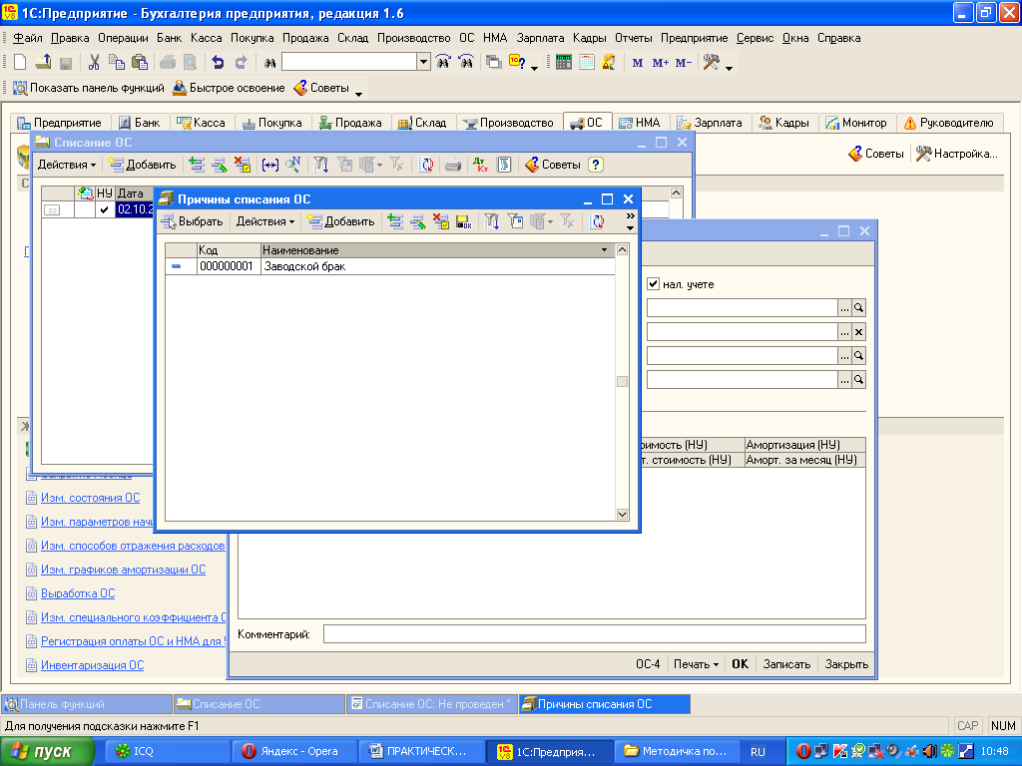Click the yellow question help icon in Списание ОС
This screenshot has width=1022, height=766.
[596, 165]
